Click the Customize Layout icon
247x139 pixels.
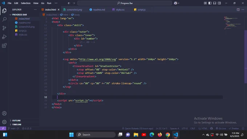pyautogui.click(x=205, y=3)
